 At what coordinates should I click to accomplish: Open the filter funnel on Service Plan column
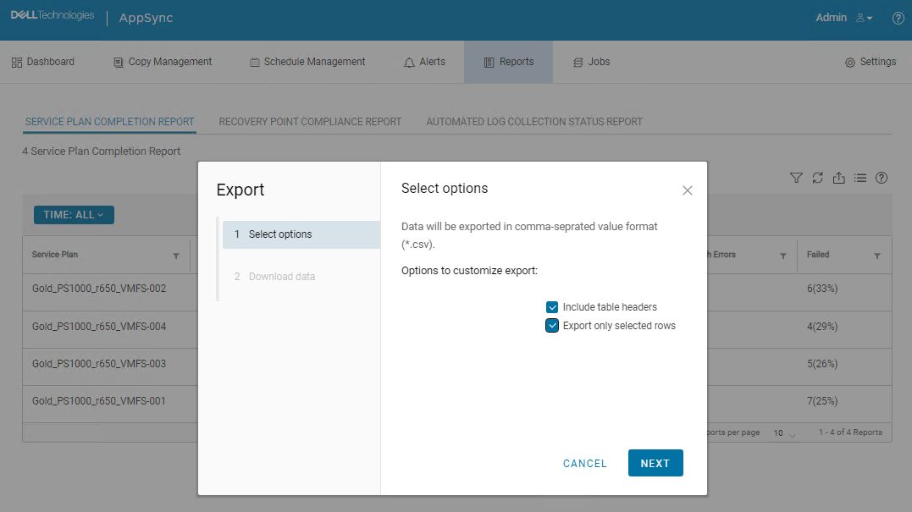point(176,255)
